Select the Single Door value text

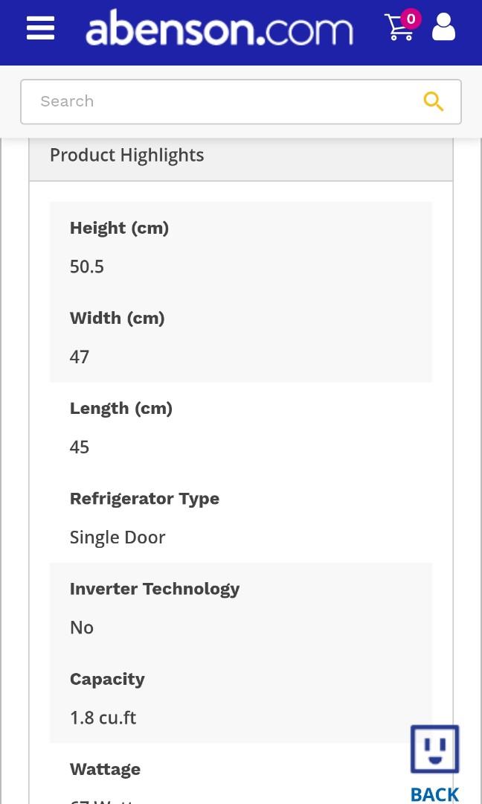[118, 537]
